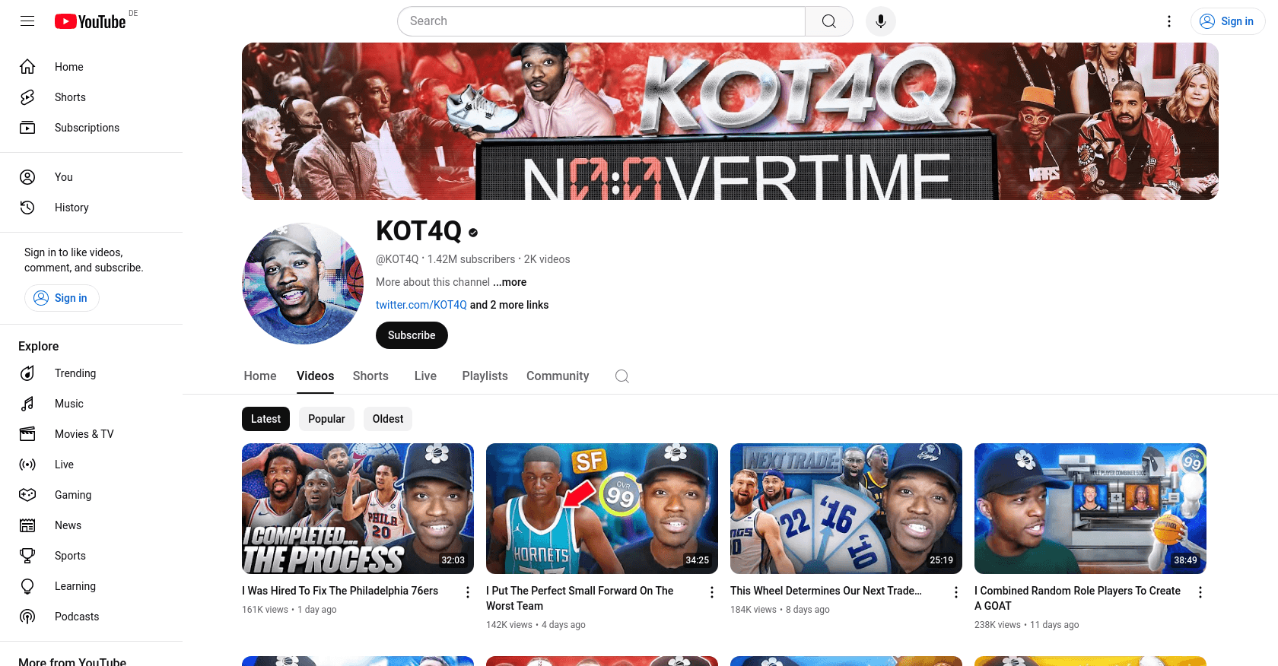Open the top-right settings kebab menu
This screenshot has height=666, width=1278.
pos(1169,21)
